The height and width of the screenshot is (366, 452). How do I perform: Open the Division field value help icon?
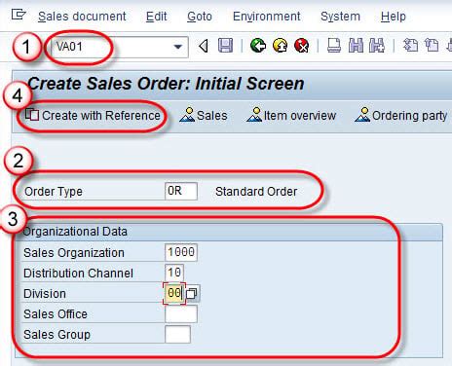pyautogui.click(x=192, y=293)
